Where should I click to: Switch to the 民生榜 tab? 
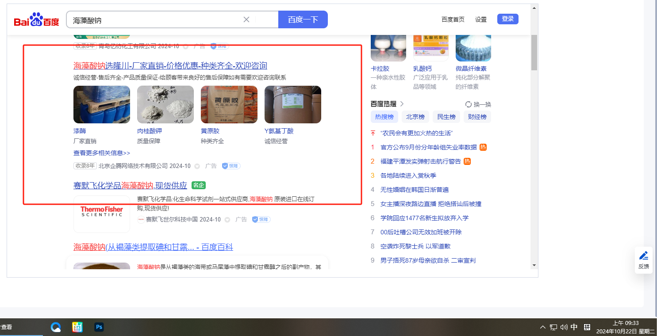pyautogui.click(x=446, y=117)
